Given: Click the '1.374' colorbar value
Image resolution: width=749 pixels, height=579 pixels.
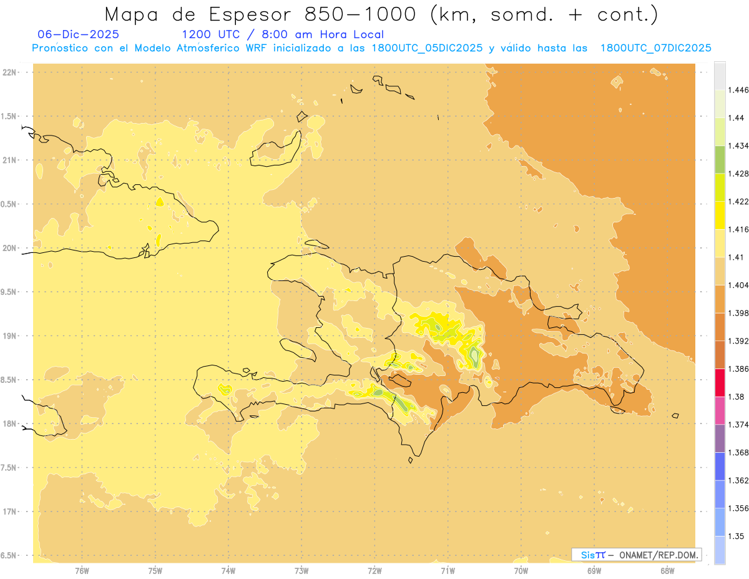Looking at the screenshot, I should click(738, 425).
